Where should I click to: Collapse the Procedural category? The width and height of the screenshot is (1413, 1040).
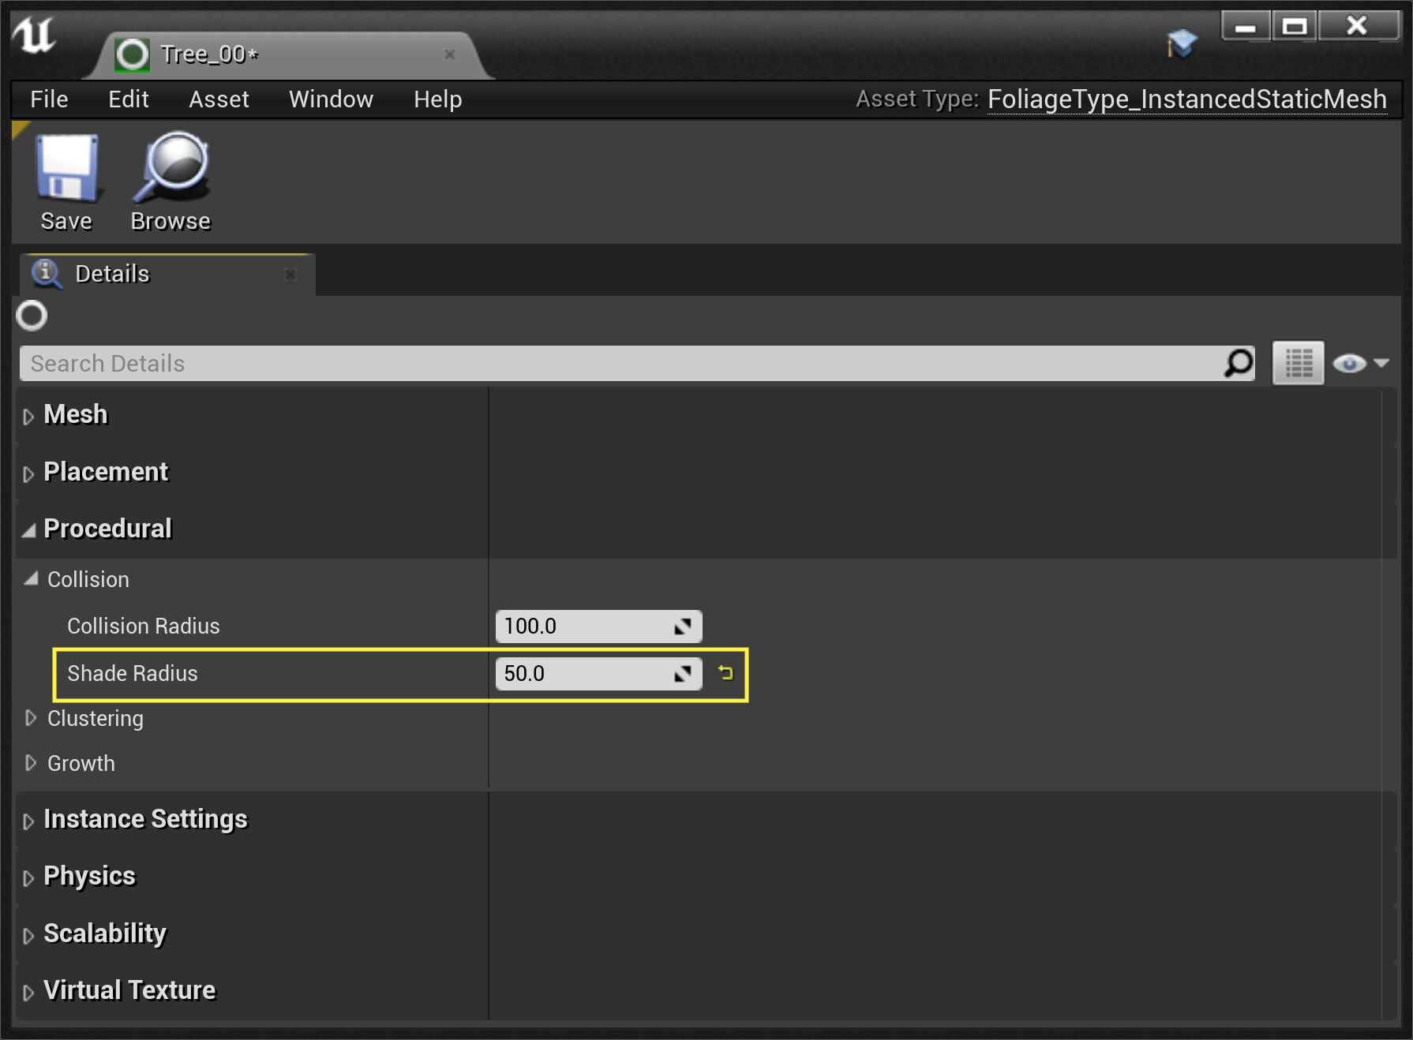pyautogui.click(x=29, y=530)
